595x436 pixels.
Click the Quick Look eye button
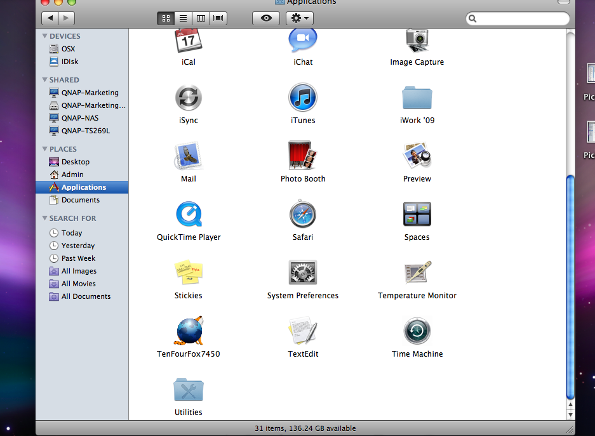coord(266,18)
